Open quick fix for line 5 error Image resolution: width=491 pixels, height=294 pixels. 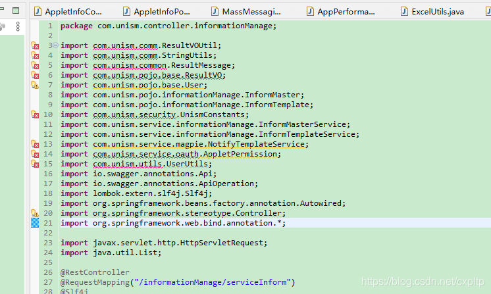click(x=35, y=65)
